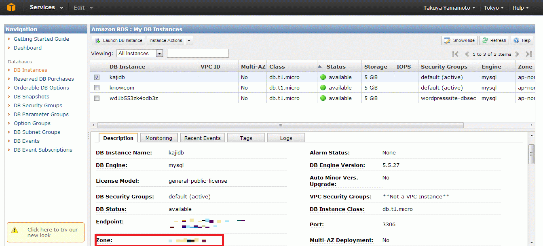Click green status icon for kajidb
Screen dimensions: 543x246
[323, 77]
